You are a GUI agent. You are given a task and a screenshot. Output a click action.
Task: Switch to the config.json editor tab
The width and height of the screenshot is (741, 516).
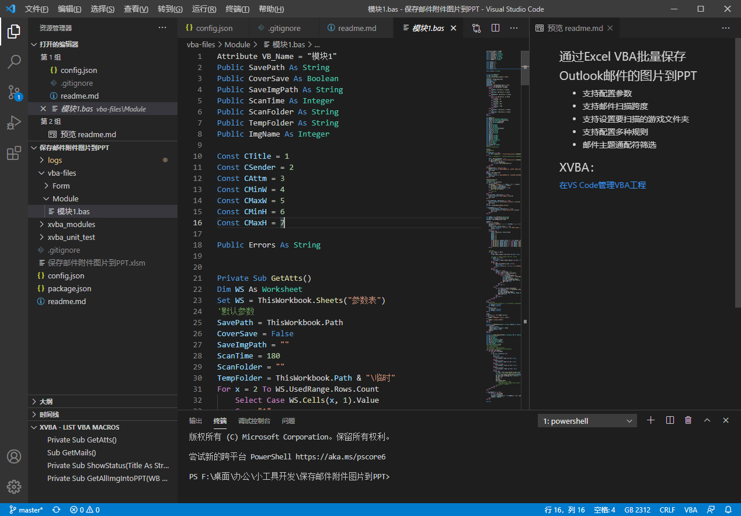[213, 28]
